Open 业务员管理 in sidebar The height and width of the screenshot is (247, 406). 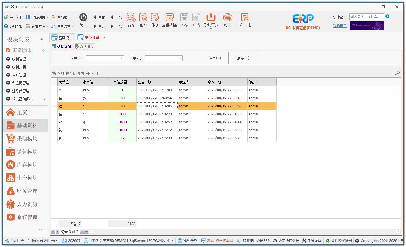pos(21,91)
